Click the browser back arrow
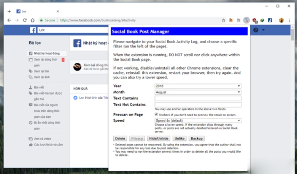Viewport: 297px width, 174px height. [9, 20]
